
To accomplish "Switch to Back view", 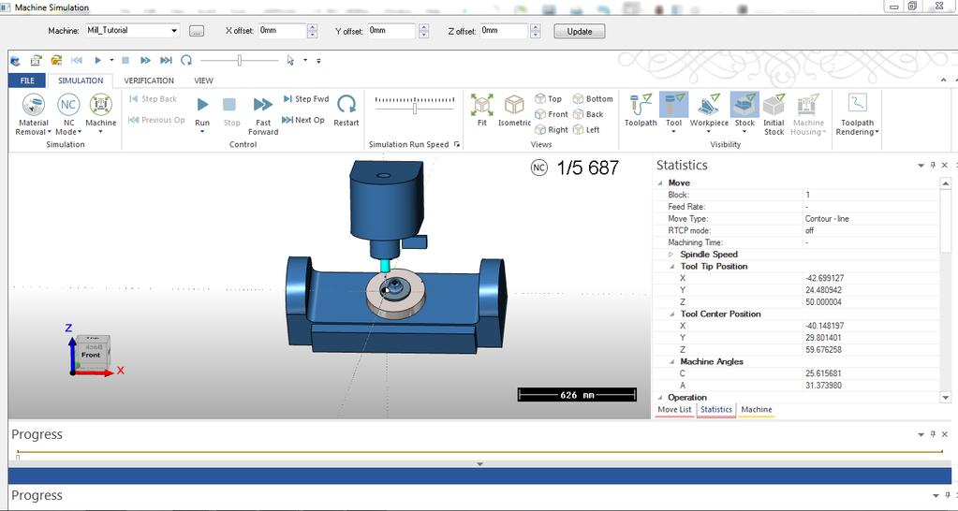I will [x=588, y=114].
